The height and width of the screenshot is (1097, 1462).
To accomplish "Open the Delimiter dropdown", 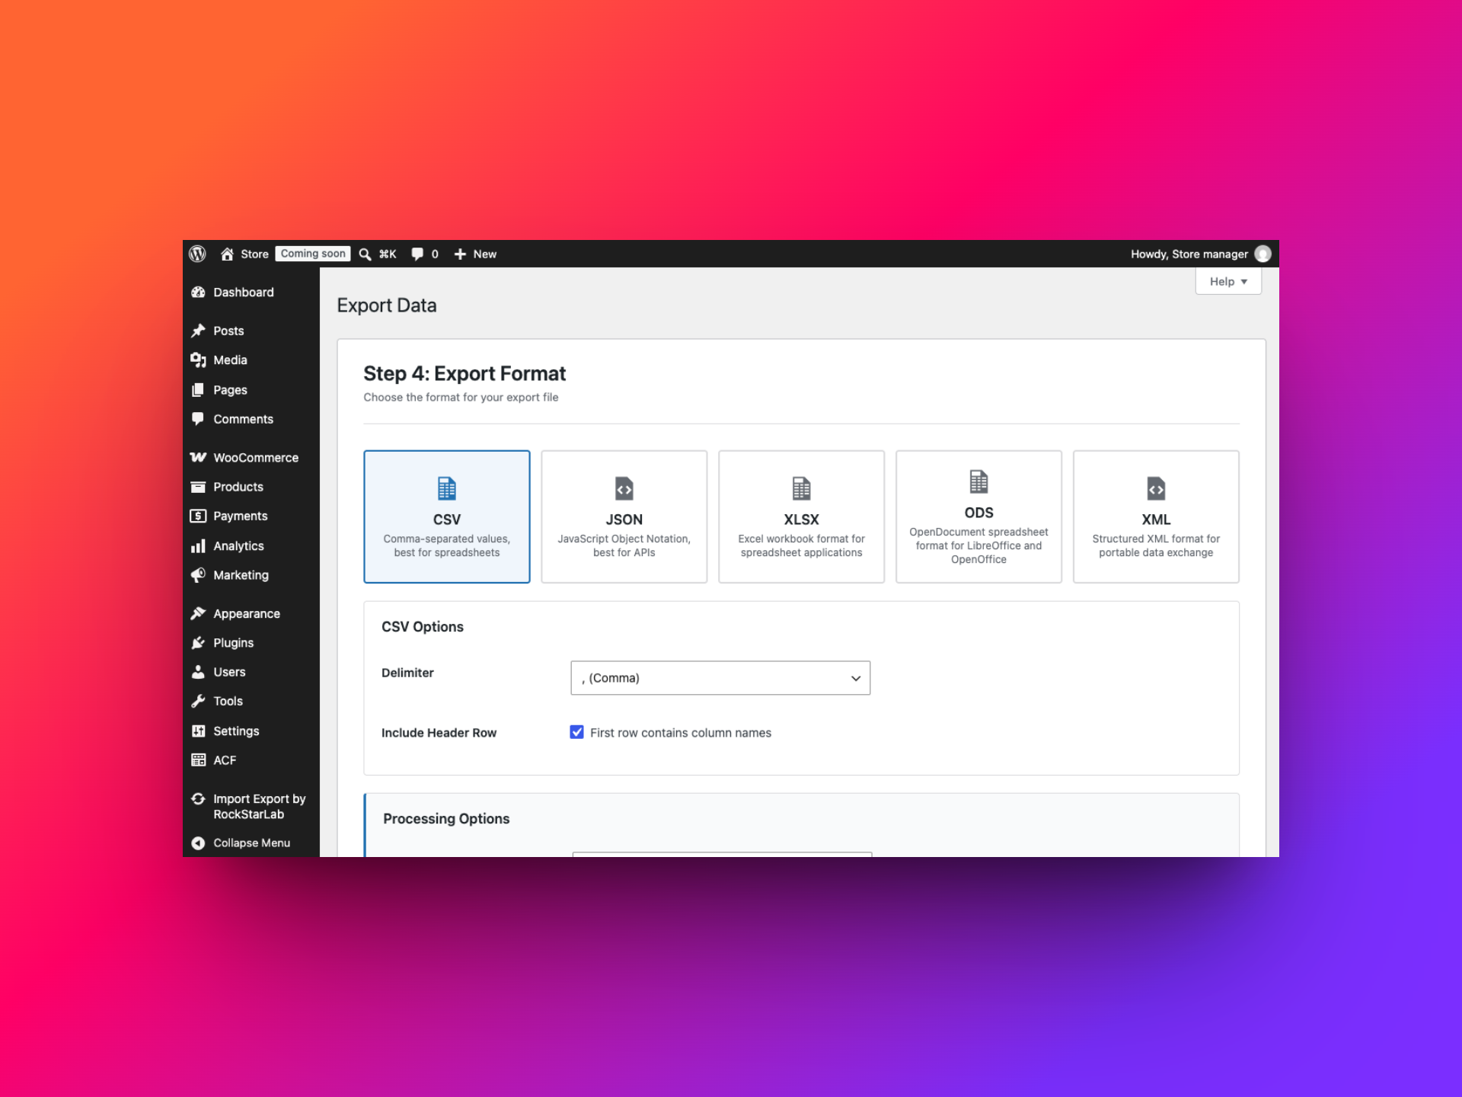I will (x=720, y=678).
